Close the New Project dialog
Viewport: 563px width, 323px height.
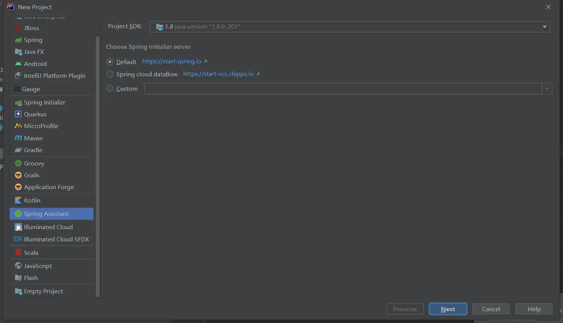tap(548, 7)
